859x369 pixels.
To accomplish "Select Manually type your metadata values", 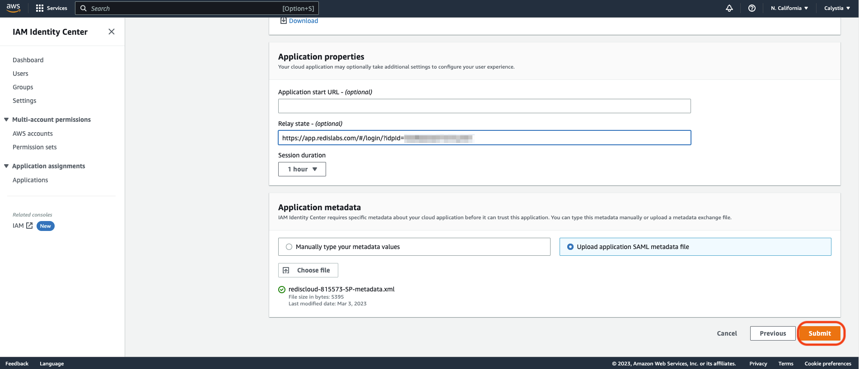I will (289, 247).
